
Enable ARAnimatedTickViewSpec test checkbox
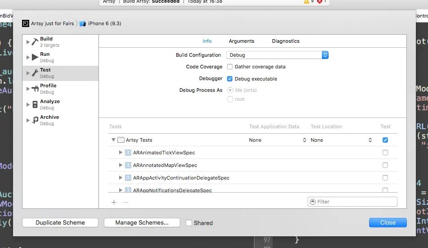[x=385, y=153]
